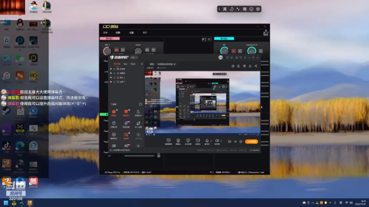369x207 pixels.
Task: Add a camera source from bottom toolbar
Action: point(178,142)
